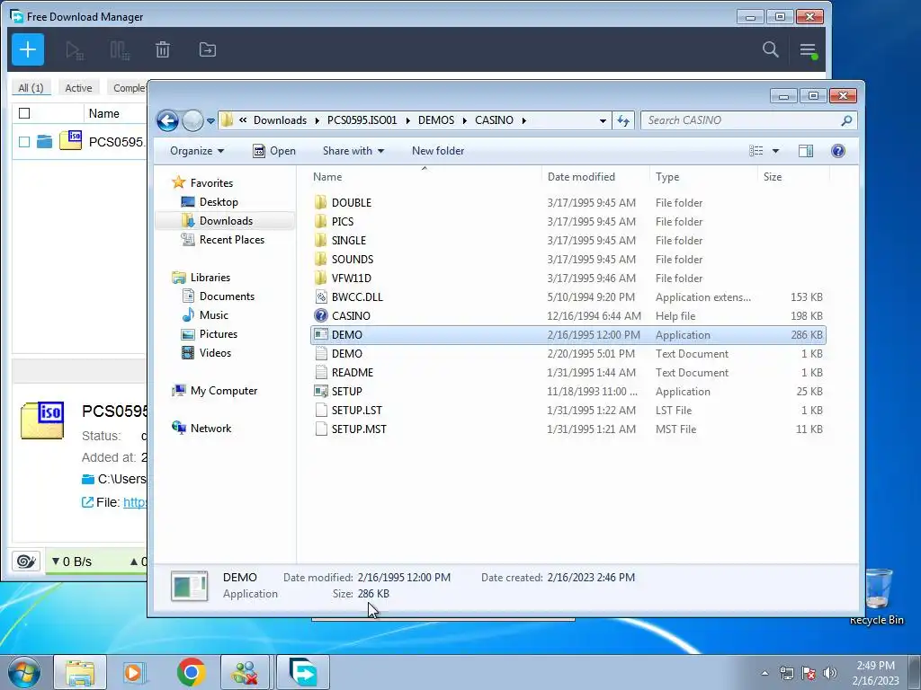Sort by the Size column header
Viewport: 921px width, 690px height.
click(x=773, y=177)
